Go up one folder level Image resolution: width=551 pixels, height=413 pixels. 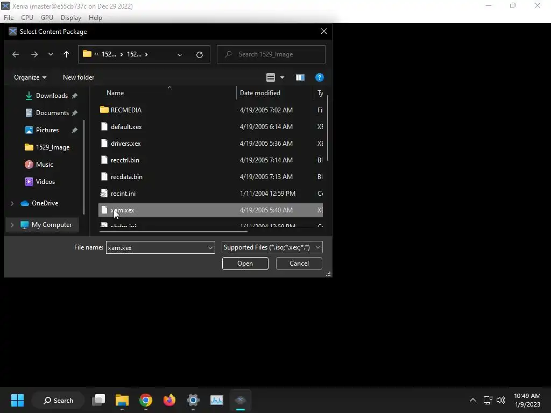click(66, 54)
